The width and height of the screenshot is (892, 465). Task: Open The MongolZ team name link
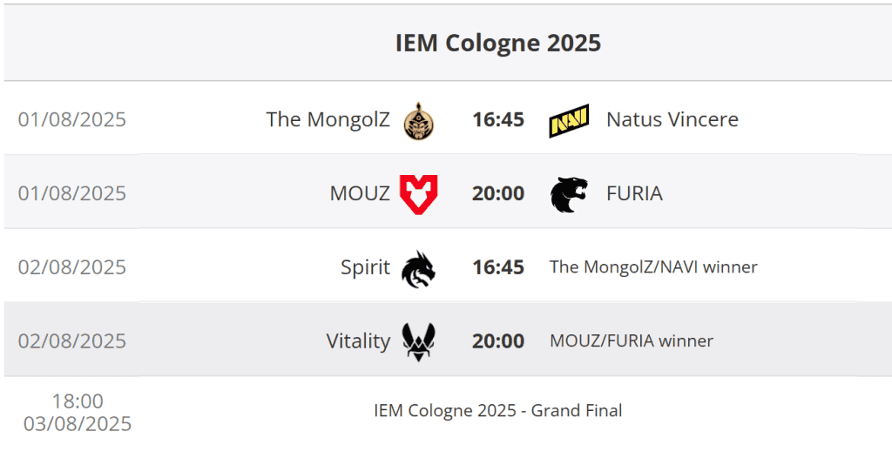328,119
